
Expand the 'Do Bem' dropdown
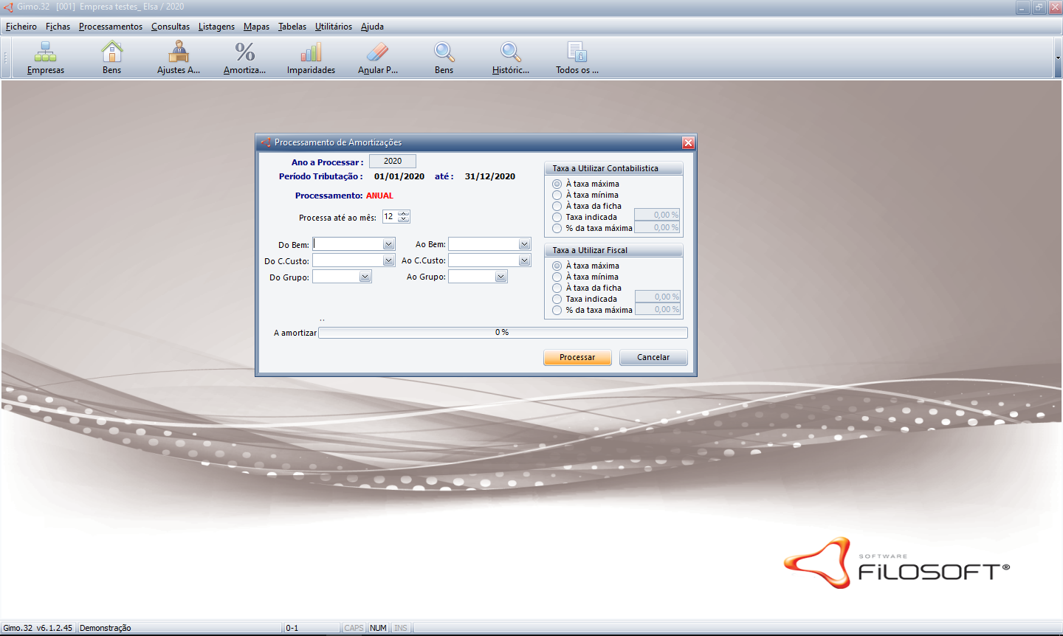point(388,244)
